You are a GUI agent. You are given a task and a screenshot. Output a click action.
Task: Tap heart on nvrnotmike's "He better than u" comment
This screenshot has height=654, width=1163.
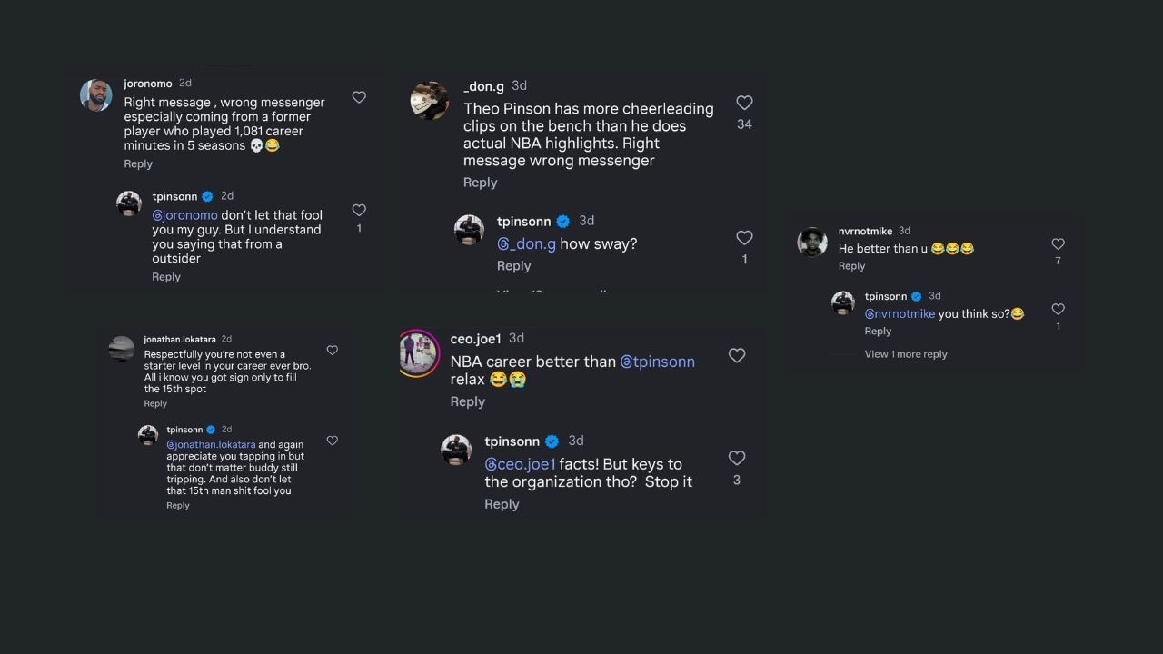tap(1058, 244)
